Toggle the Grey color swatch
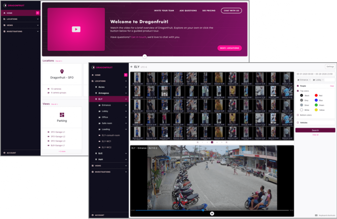Viewport: 337px width, 219px height. click(x=302, y=100)
